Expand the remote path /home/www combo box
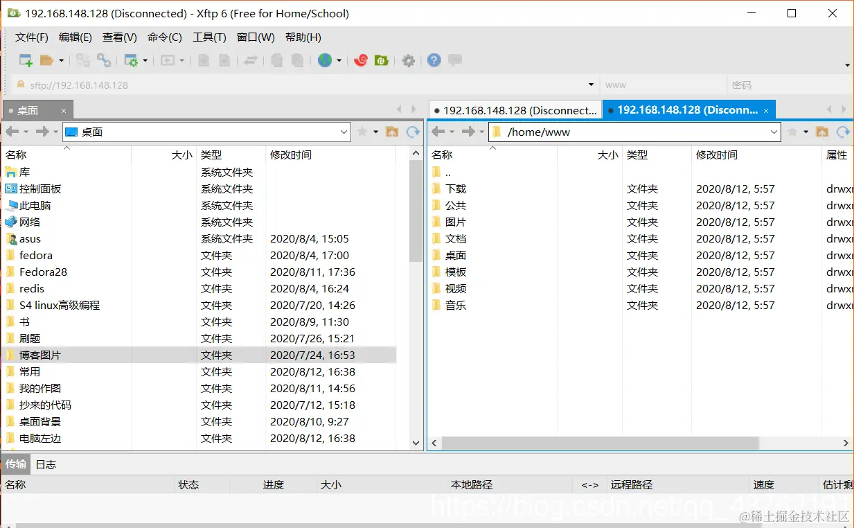Screen dimensions: 854x528 (774, 132)
